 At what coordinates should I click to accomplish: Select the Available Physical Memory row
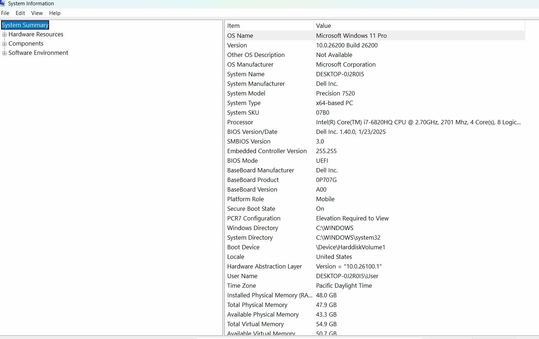click(x=375, y=314)
